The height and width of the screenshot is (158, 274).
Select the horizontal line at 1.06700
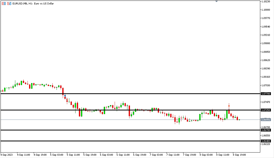tap(130, 130)
